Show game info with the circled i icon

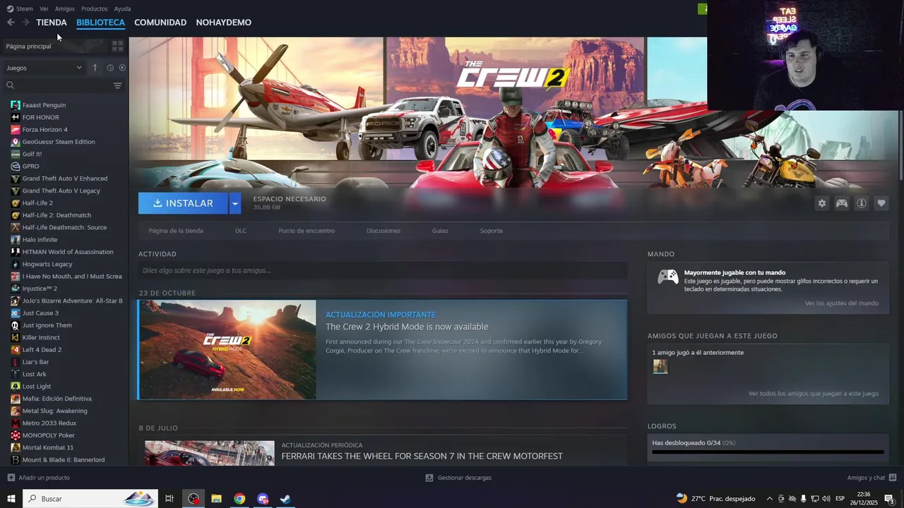tap(861, 203)
